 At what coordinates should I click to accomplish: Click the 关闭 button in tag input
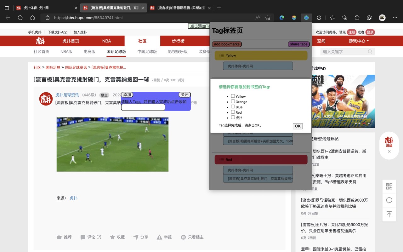[x=184, y=95]
